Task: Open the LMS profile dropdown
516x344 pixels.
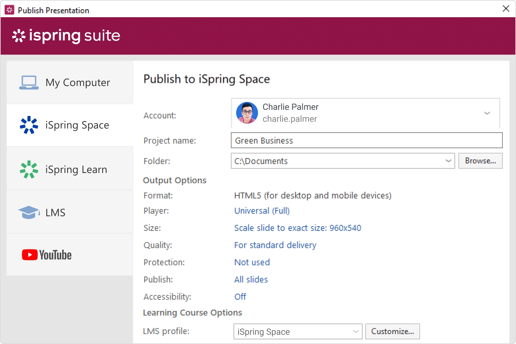Action: pos(298,331)
